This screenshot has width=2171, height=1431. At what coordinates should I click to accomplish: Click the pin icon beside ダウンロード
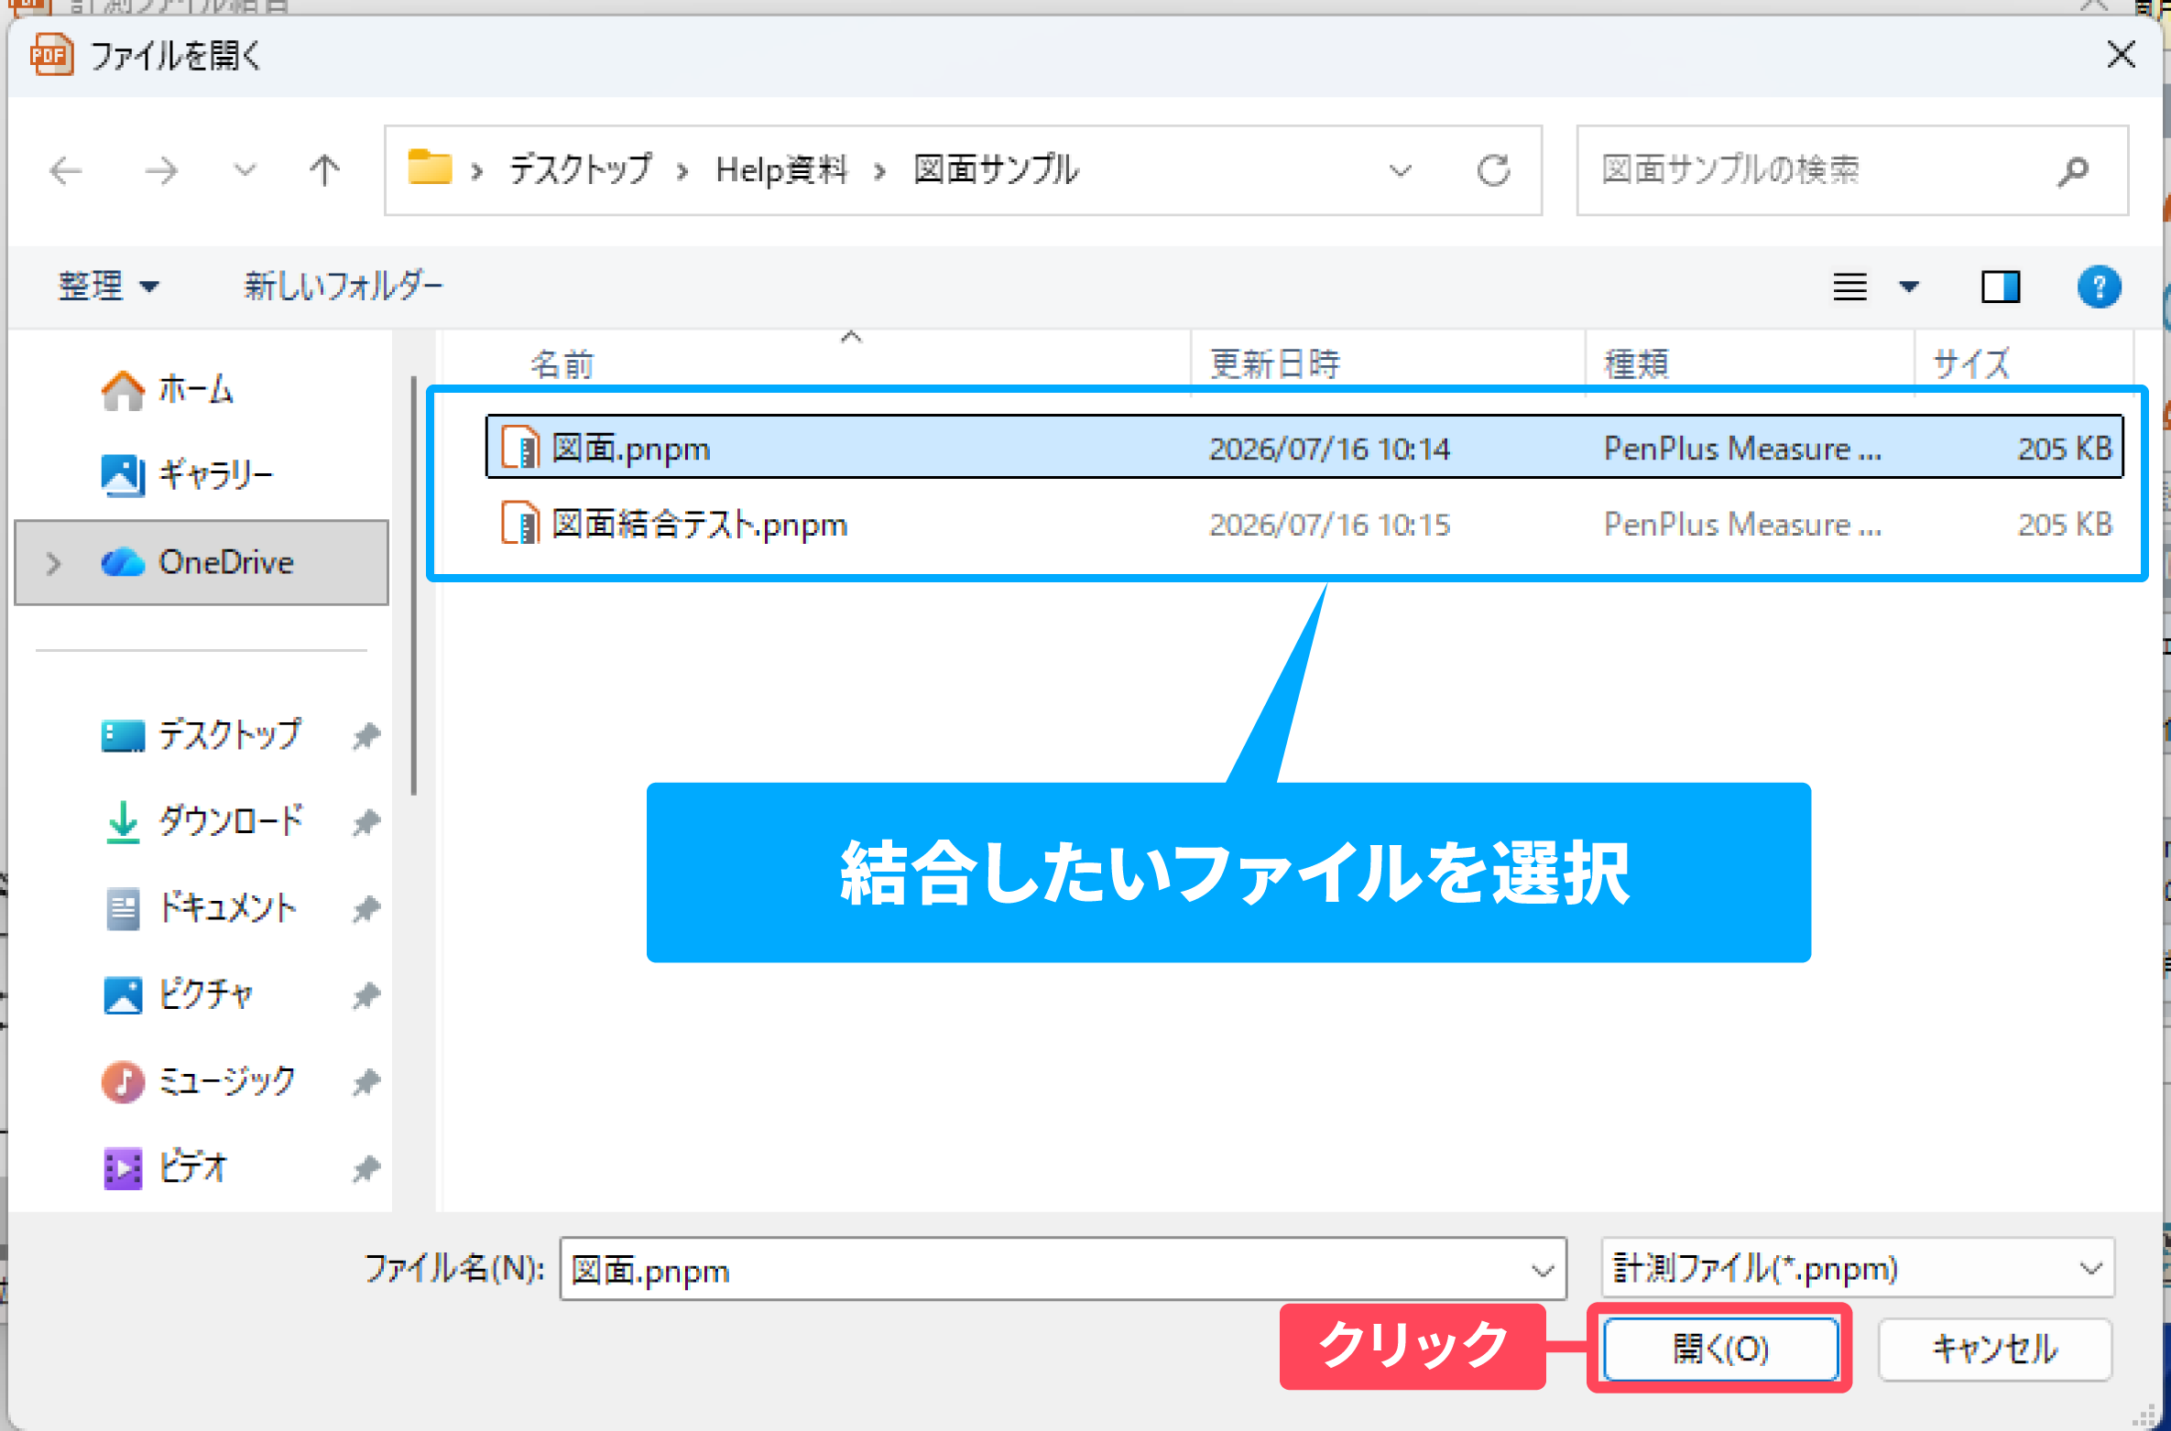[x=366, y=822]
